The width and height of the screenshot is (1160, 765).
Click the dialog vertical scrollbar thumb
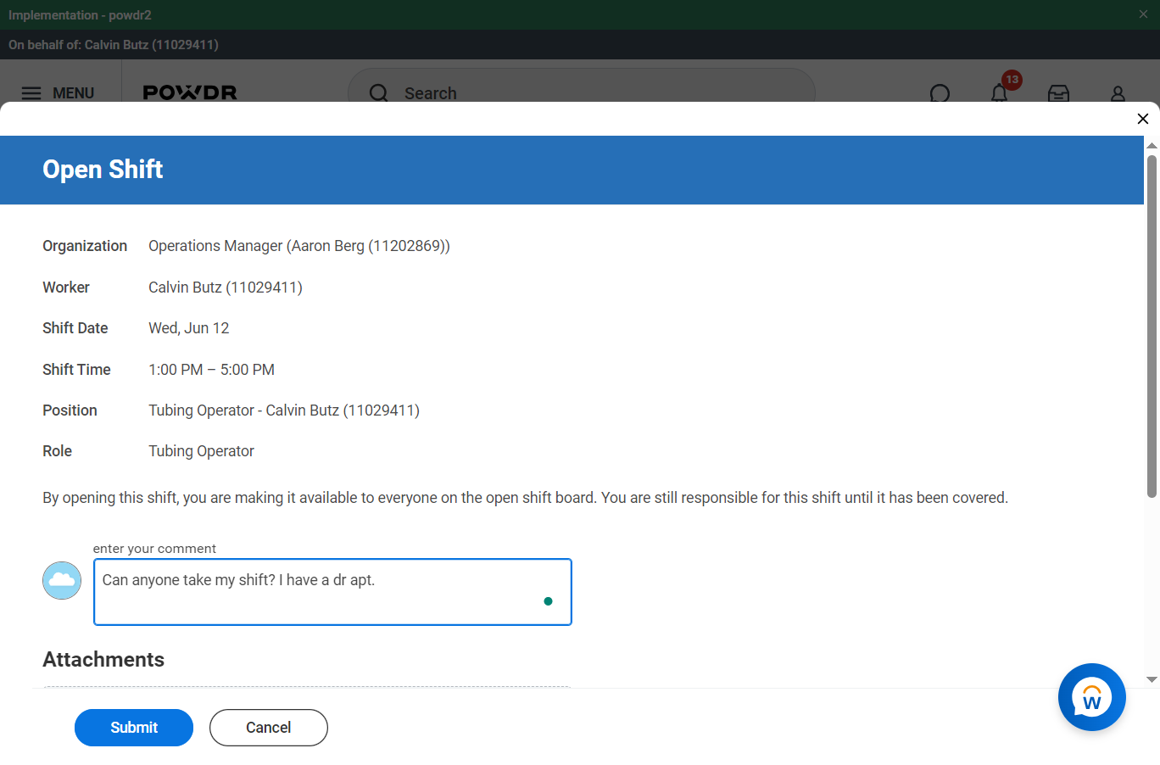coord(1152,327)
